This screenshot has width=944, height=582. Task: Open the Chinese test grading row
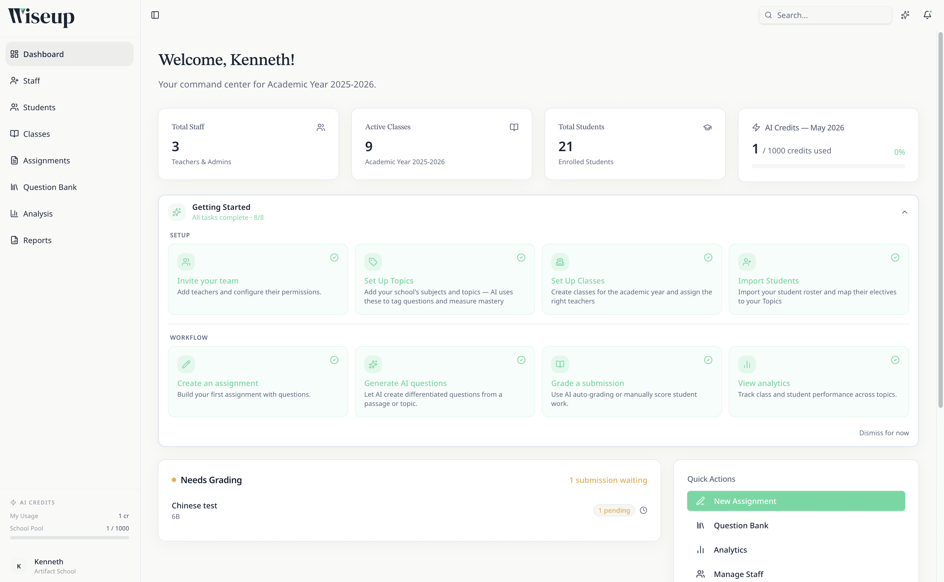click(x=409, y=510)
